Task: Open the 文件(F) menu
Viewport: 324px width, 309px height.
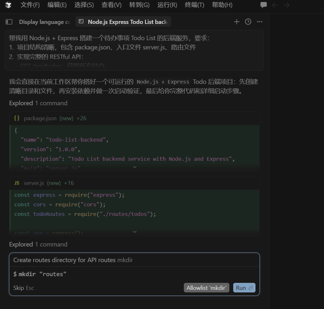Action: pos(30,5)
